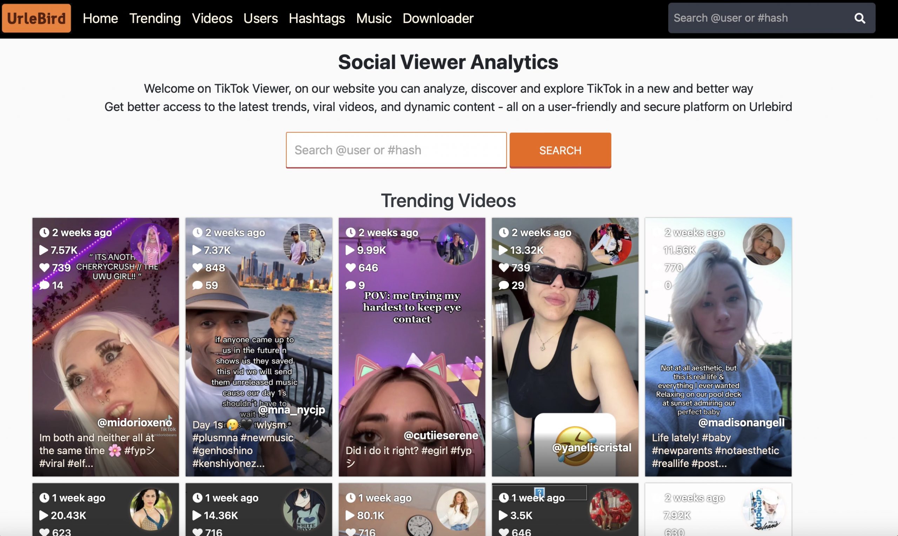Open the @midorioxeno username link

[135, 422]
